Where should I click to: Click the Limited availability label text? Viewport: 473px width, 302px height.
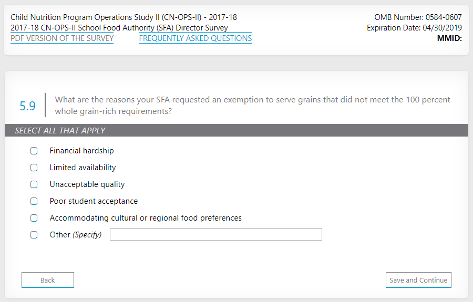(83, 168)
